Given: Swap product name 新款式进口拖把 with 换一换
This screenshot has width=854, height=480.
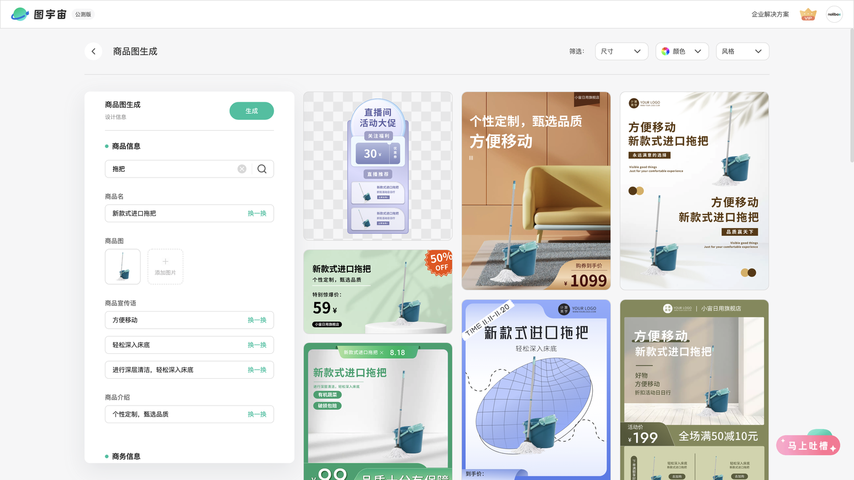Looking at the screenshot, I should [x=257, y=213].
